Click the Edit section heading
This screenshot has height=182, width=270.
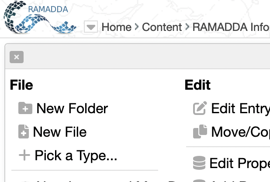[x=197, y=85]
